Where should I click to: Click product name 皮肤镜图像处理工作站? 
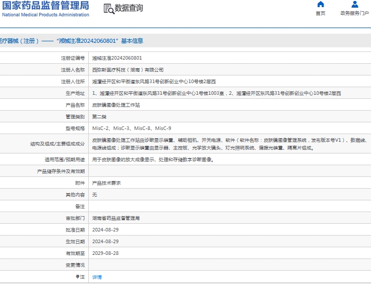click(116, 105)
